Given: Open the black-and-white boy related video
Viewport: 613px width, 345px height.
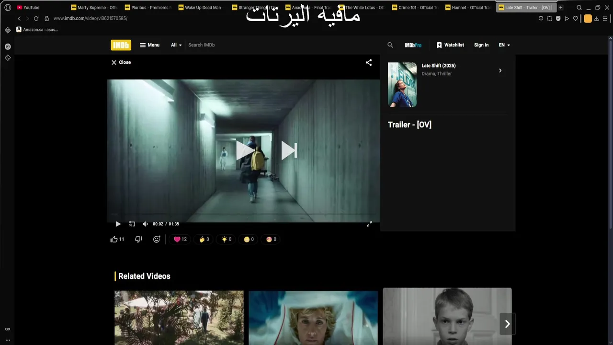Looking at the screenshot, I should point(447,316).
